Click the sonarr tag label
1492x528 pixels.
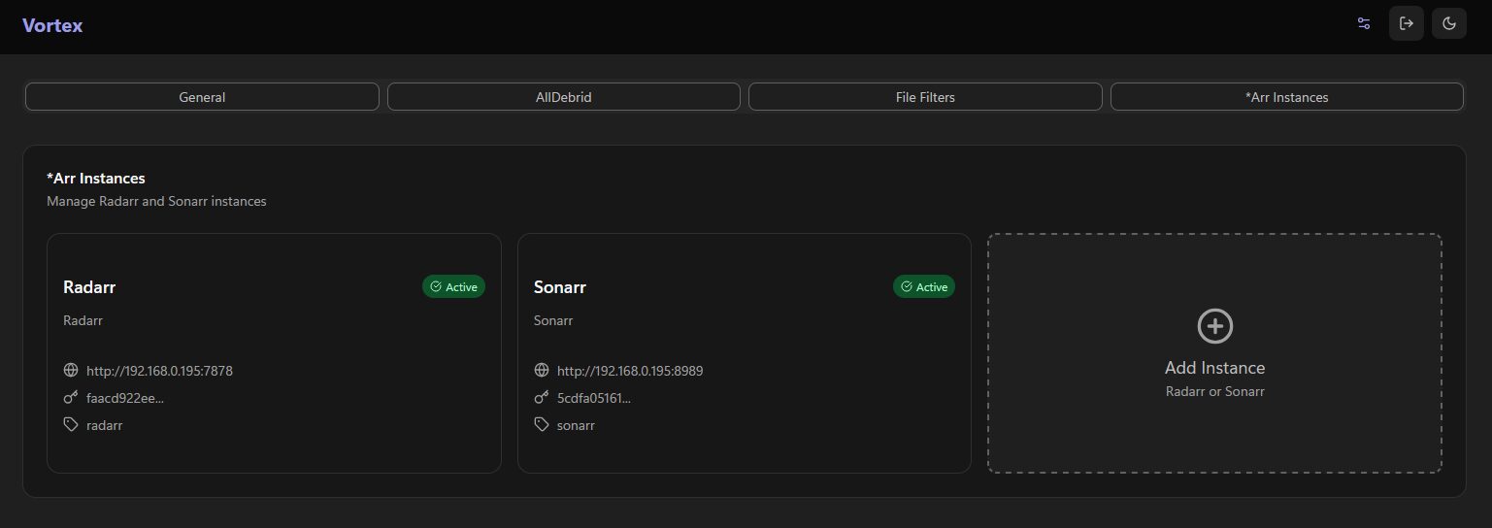(576, 425)
